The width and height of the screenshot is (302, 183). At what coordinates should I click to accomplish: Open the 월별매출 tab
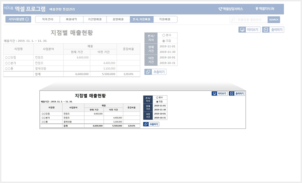118,19
